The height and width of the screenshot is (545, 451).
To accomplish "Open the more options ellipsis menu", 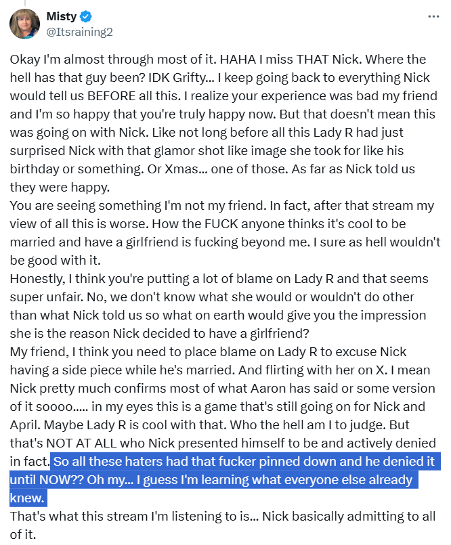I will click(x=433, y=16).
